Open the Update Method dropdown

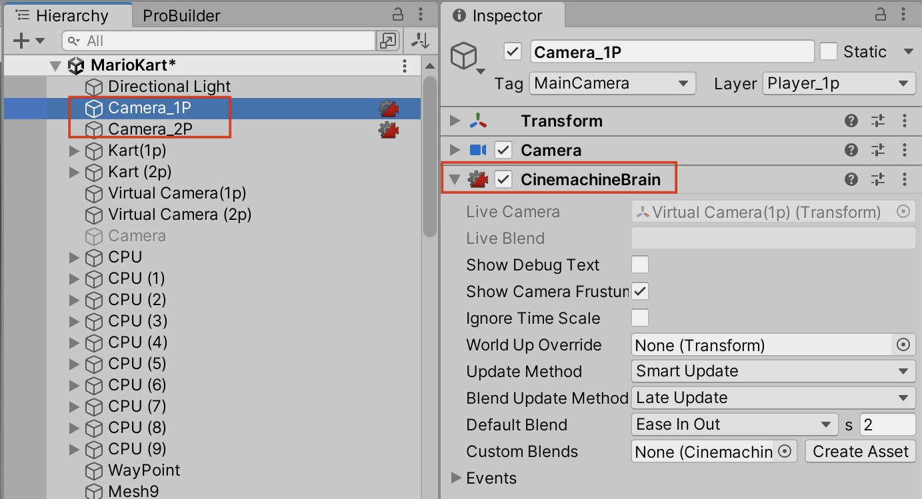[773, 371]
